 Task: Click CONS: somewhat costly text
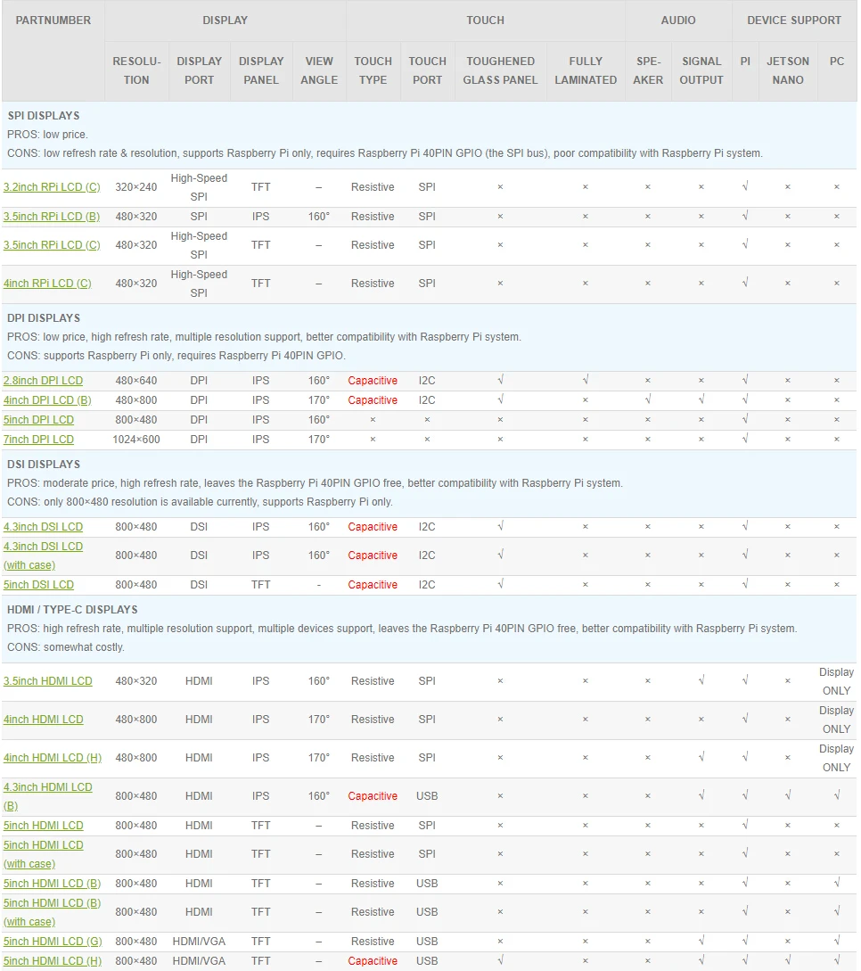(x=66, y=647)
